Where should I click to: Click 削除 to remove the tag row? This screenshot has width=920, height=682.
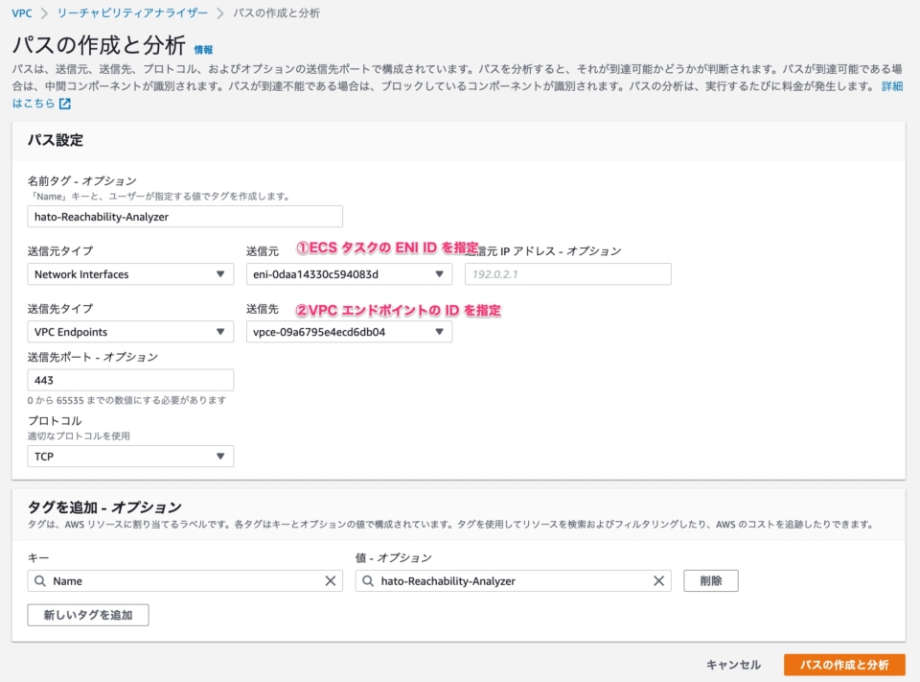click(711, 580)
